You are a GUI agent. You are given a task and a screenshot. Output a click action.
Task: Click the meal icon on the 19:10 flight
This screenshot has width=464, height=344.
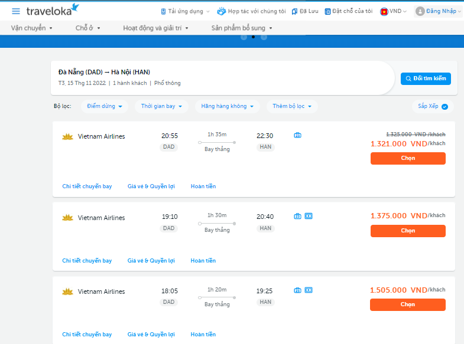309,216
